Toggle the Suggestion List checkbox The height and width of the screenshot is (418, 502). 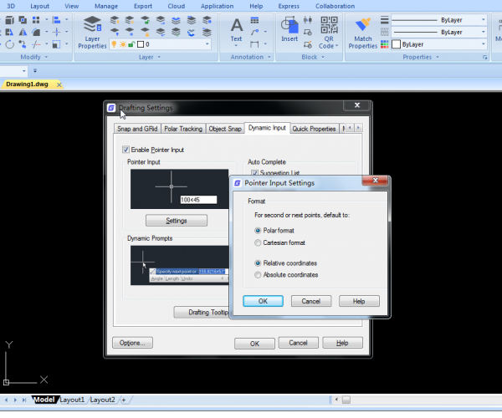click(255, 173)
